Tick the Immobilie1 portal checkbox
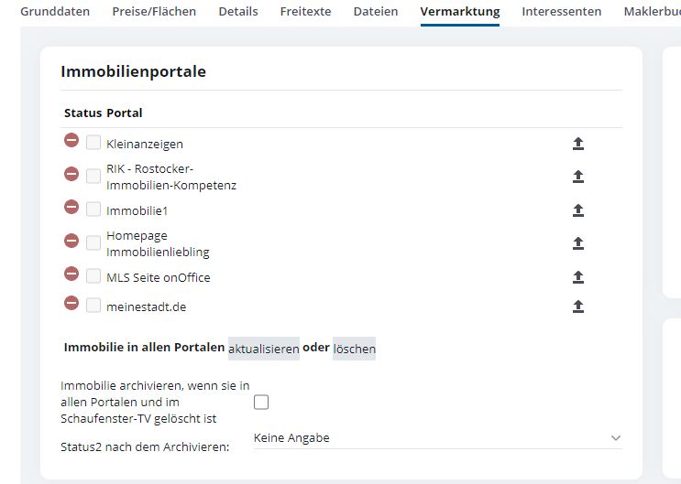Viewport: 681px width, 484px height. (93, 210)
